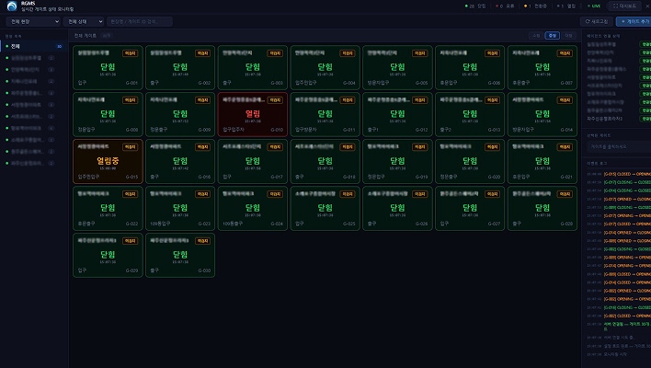Select the large card size tab
The height and width of the screenshot is (368, 651).
coord(568,36)
